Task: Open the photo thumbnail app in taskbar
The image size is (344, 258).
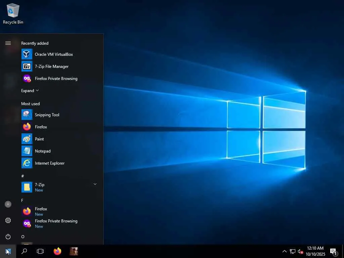Action: (x=74, y=251)
